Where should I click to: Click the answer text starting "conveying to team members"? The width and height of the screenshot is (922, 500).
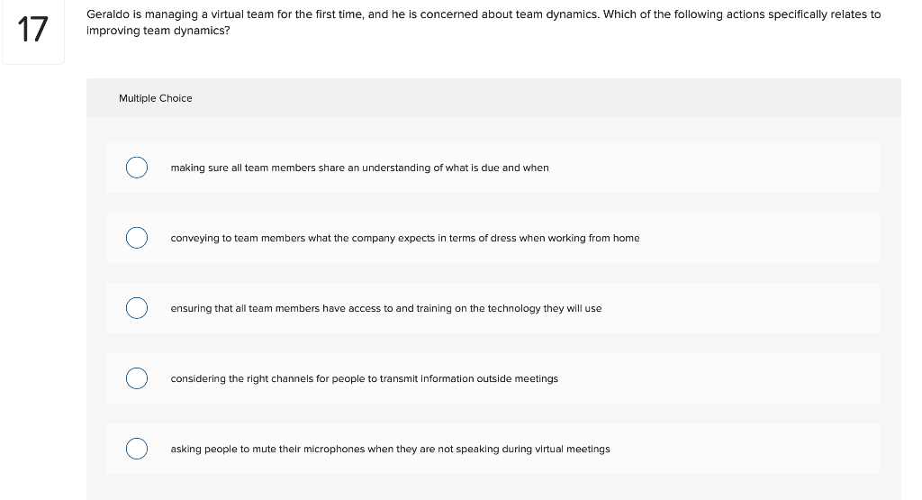[x=404, y=238]
